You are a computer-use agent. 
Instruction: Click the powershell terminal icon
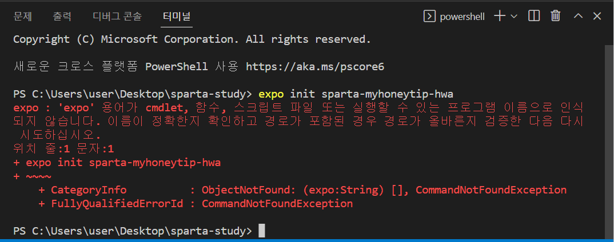(429, 17)
